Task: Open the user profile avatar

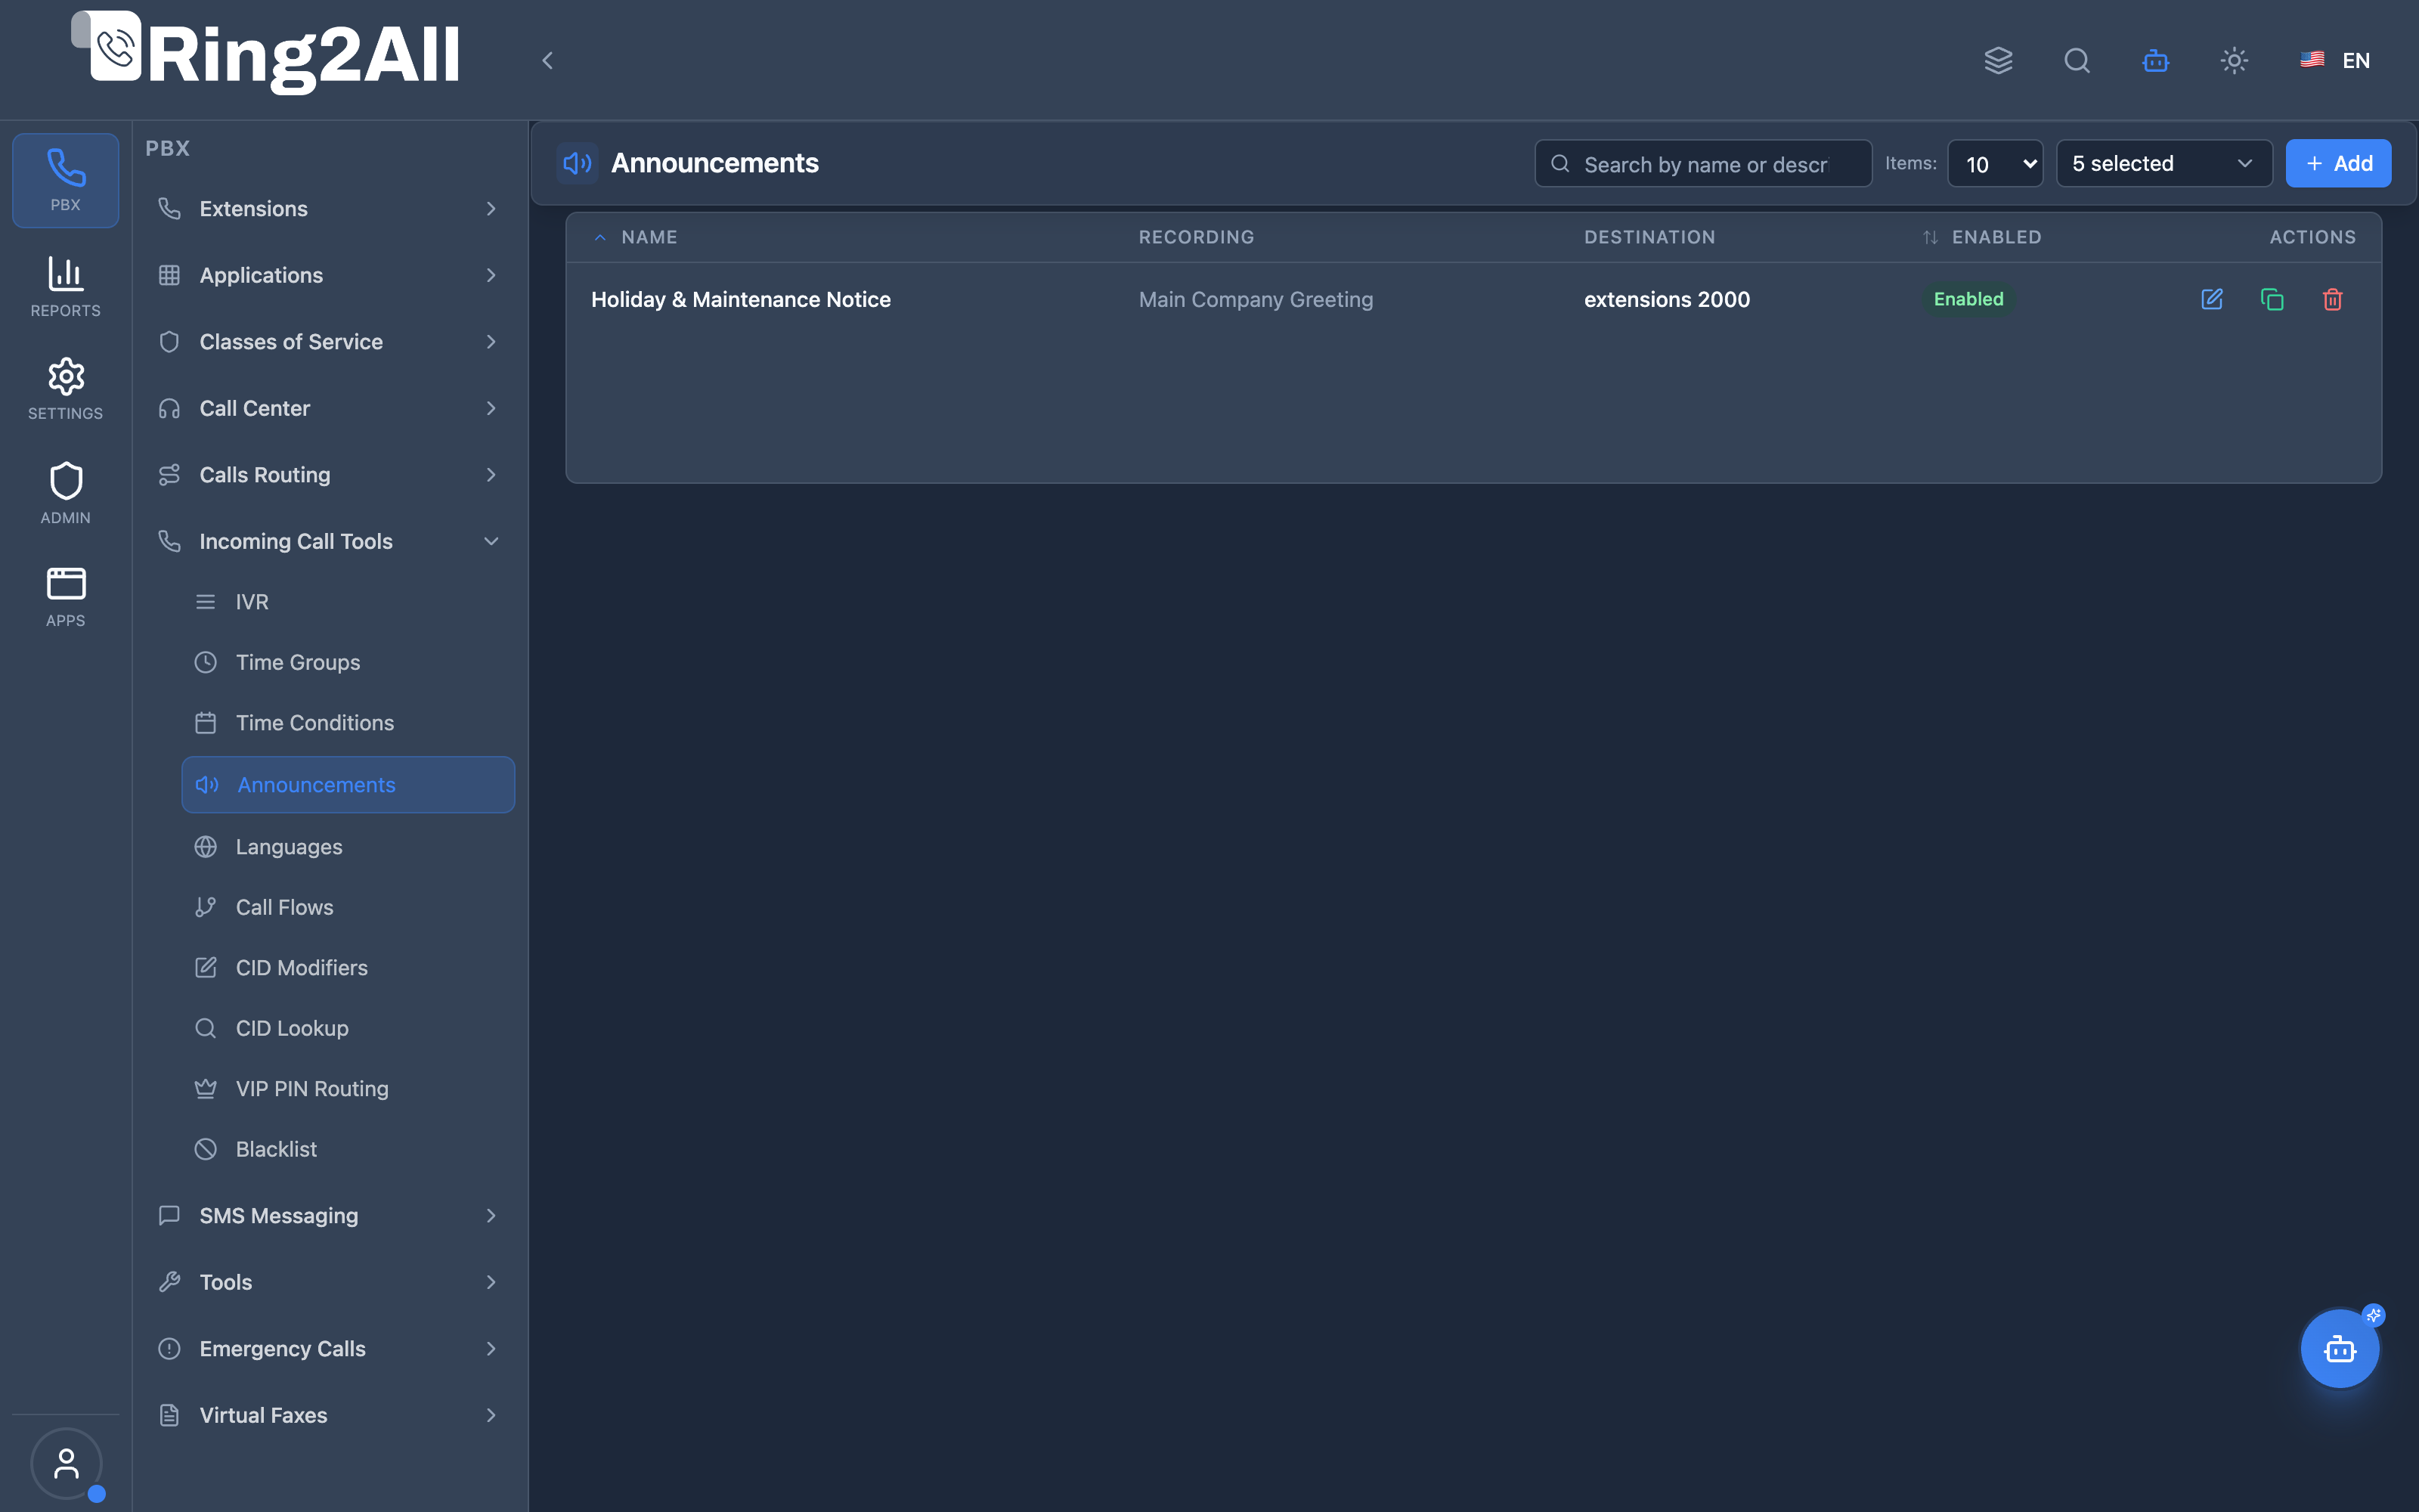Action: [66, 1463]
